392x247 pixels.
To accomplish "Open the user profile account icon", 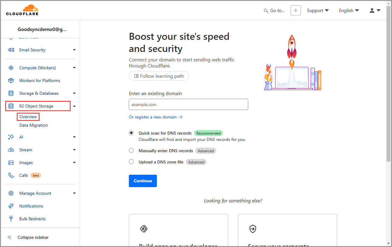I will click(x=372, y=10).
